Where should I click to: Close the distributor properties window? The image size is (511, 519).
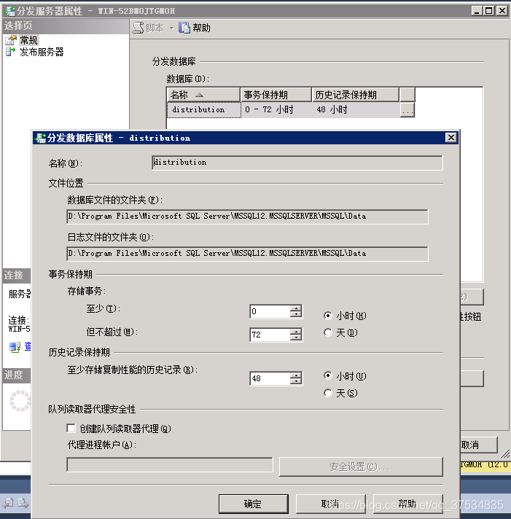coord(502,11)
